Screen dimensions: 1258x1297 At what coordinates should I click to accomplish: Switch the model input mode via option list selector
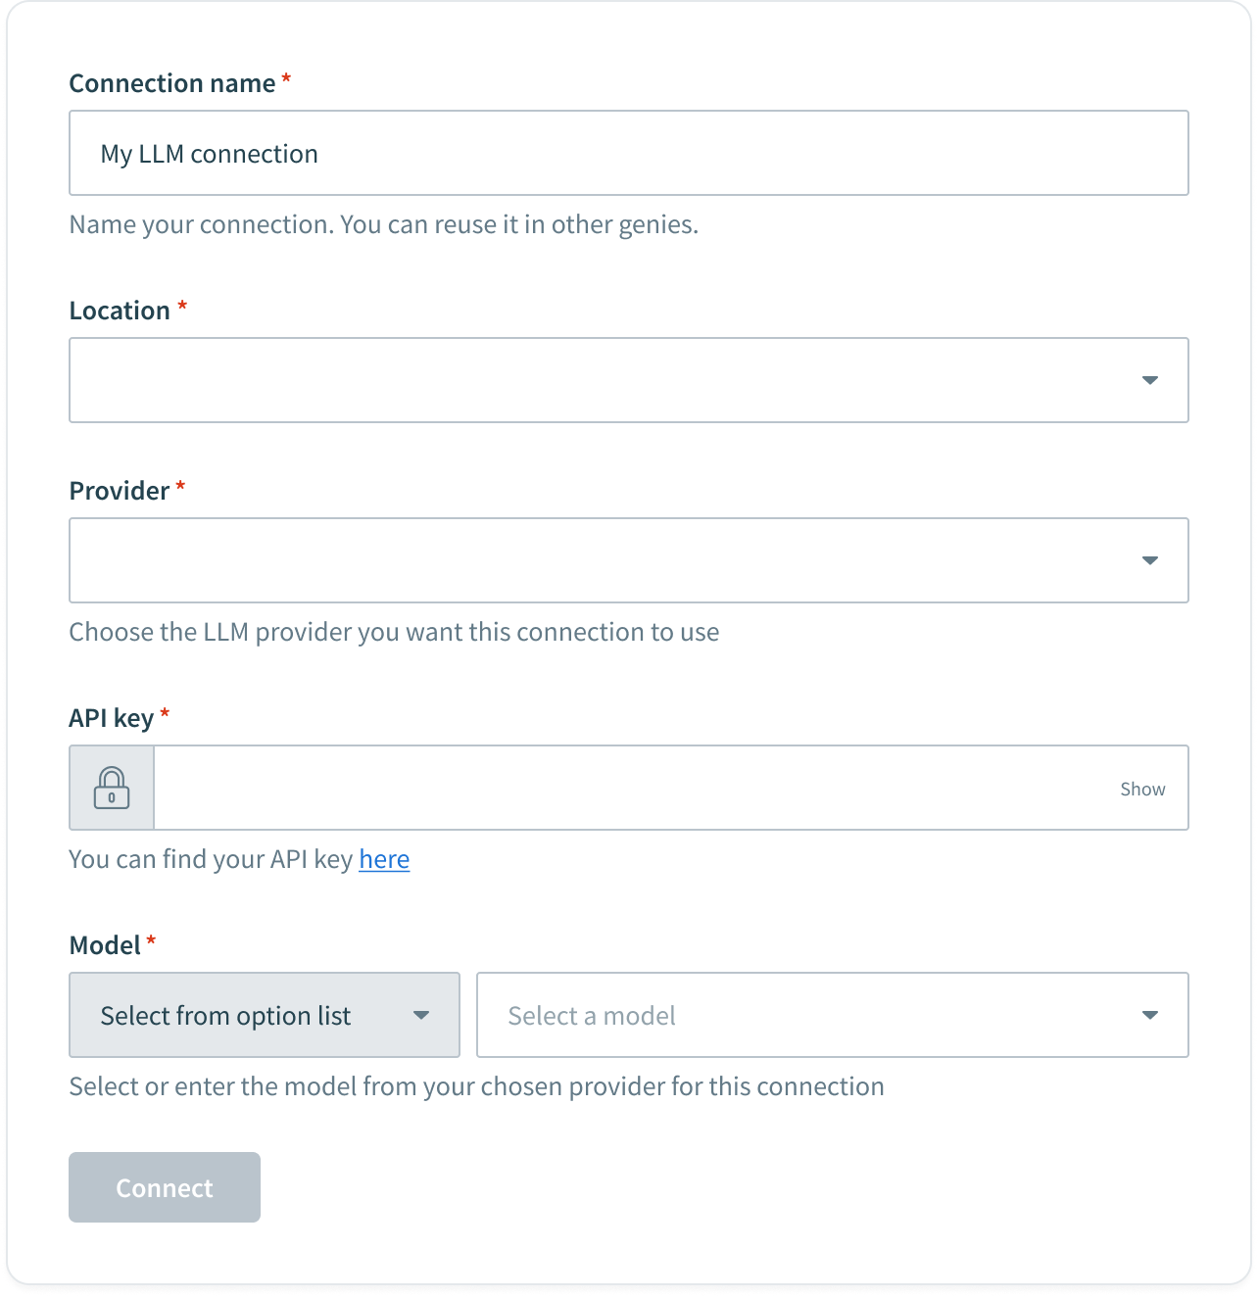point(265,1015)
